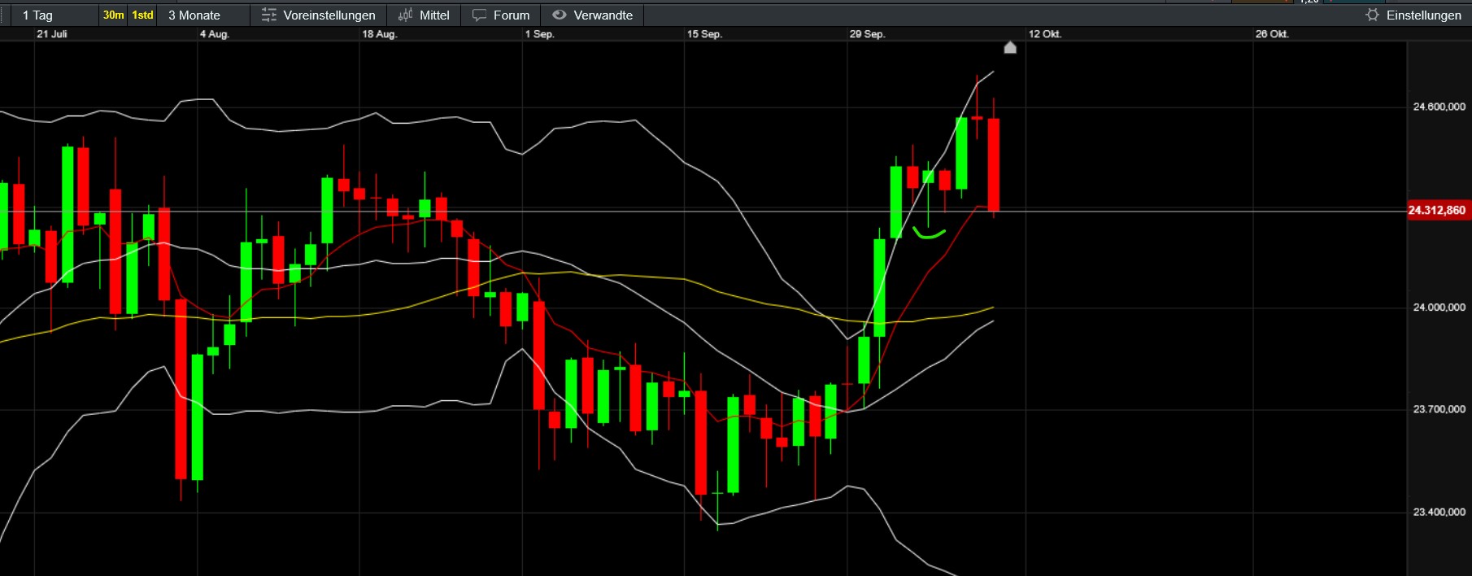Click the Verwandte eye icon
1472x576 pixels.
tap(559, 15)
